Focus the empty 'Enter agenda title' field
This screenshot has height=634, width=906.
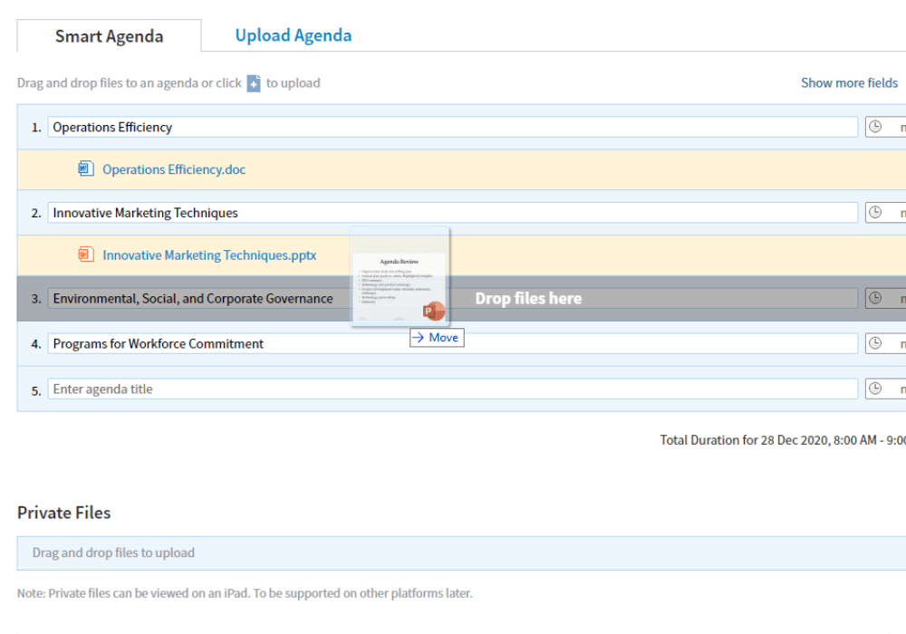[453, 389]
